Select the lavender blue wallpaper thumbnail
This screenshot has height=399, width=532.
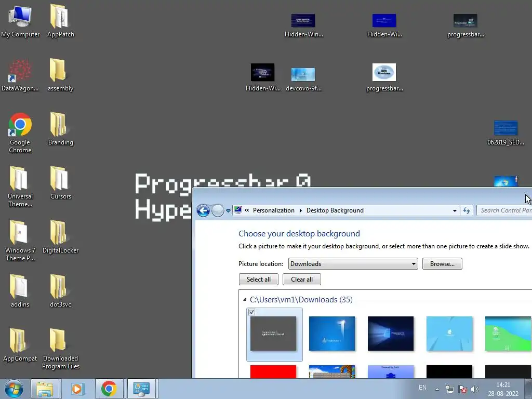(x=391, y=371)
